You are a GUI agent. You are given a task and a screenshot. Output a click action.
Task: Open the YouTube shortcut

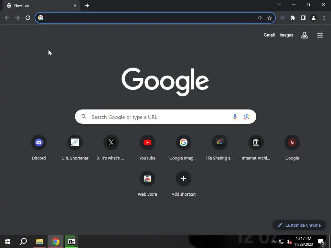(147, 147)
